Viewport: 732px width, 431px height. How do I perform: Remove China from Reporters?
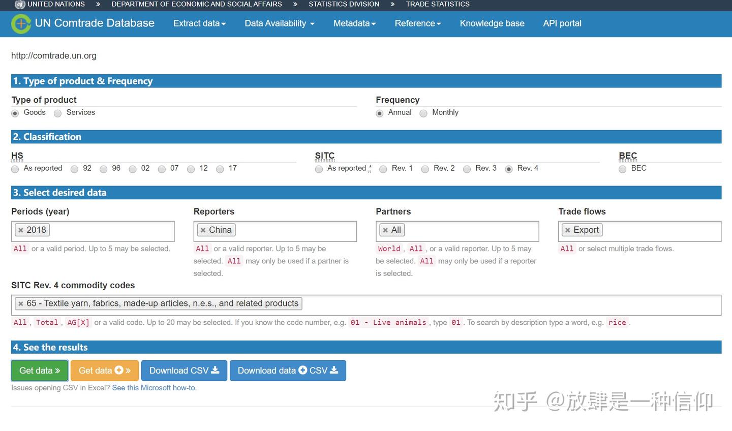[203, 230]
